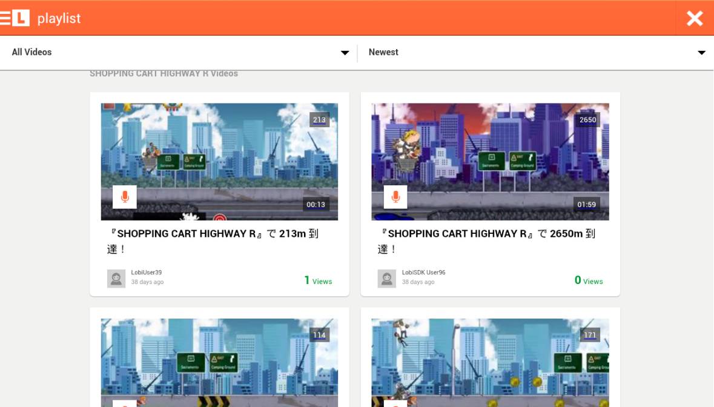Image resolution: width=714 pixels, height=407 pixels.
Task: Click 38 days ago under LobiUser39
Action: pyautogui.click(x=147, y=282)
